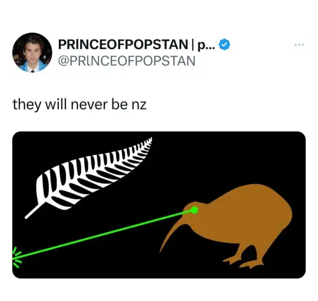This screenshot has height=301, width=318.
Task: Expand the truncated "p..." display name text
Action: pos(206,45)
